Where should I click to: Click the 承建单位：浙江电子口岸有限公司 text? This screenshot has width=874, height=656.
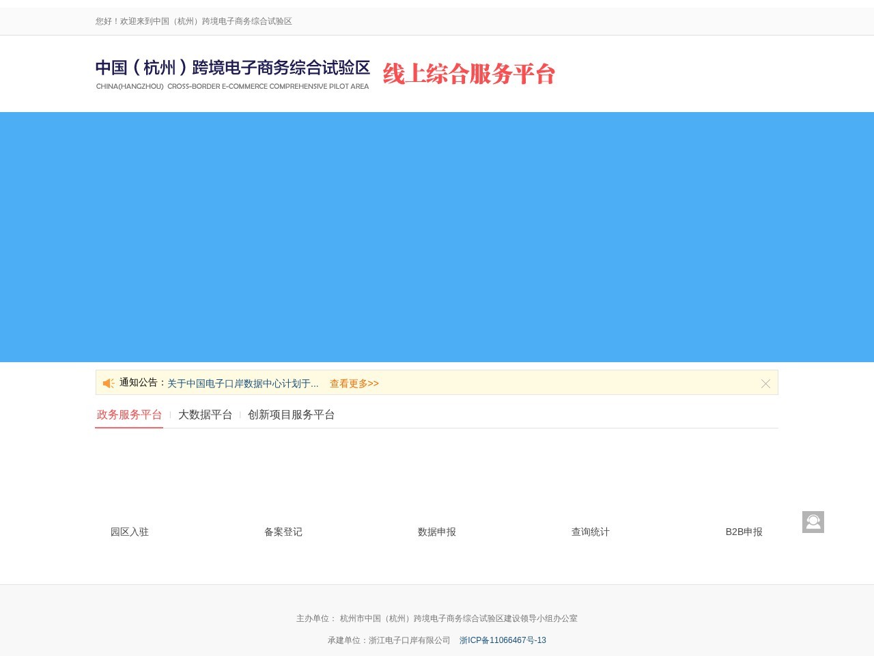(x=389, y=640)
